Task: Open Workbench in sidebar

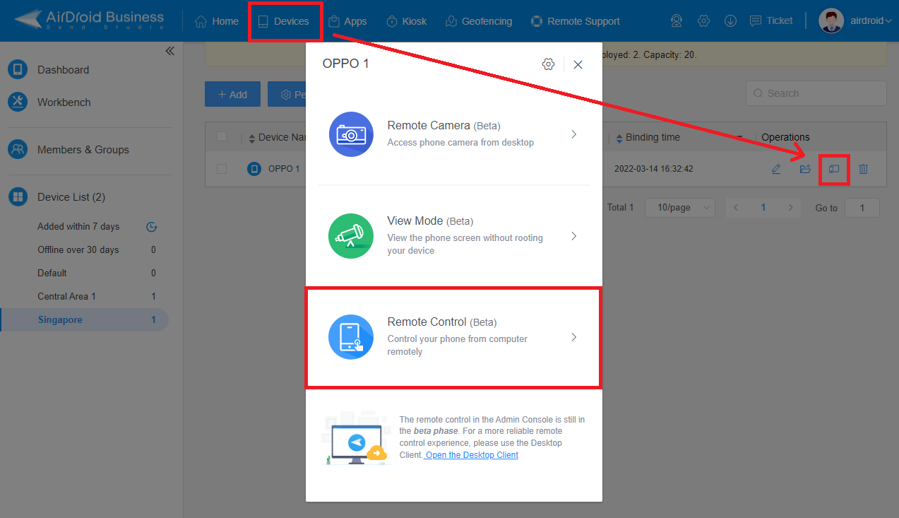Action: [x=64, y=102]
